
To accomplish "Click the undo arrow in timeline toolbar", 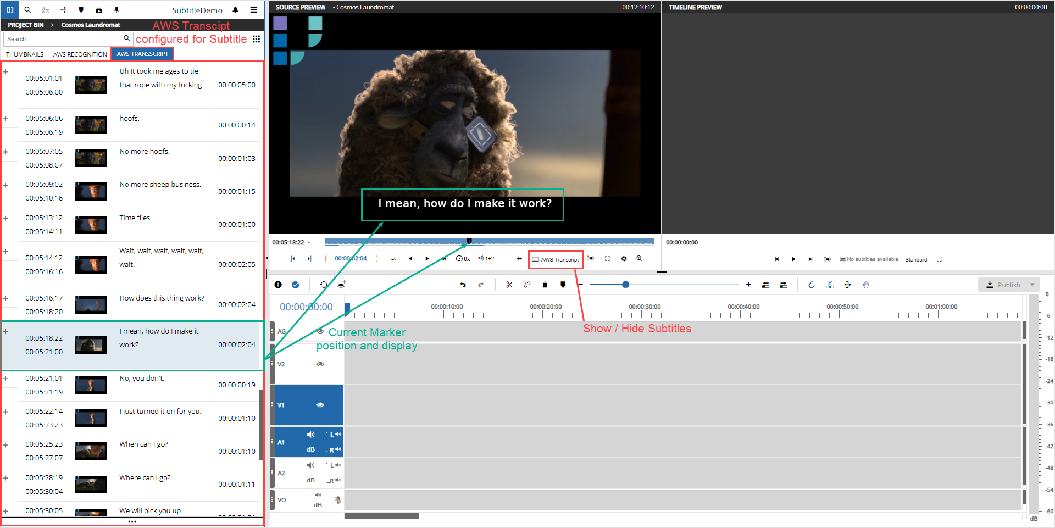I will pos(463,285).
